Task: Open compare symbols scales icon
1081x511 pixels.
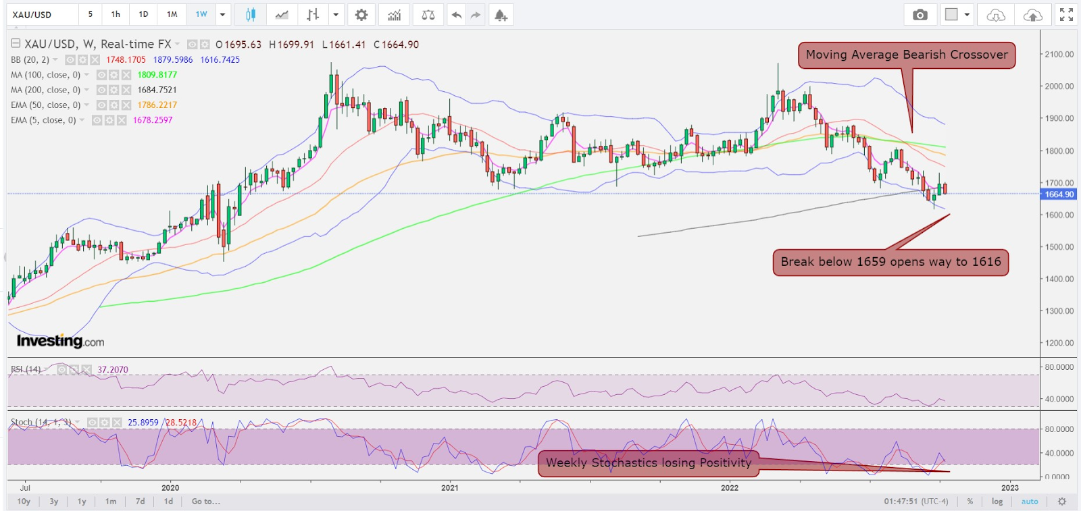Action: 428,15
